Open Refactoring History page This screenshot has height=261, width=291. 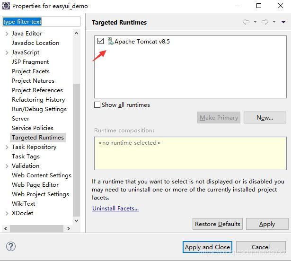pyautogui.click(x=38, y=100)
